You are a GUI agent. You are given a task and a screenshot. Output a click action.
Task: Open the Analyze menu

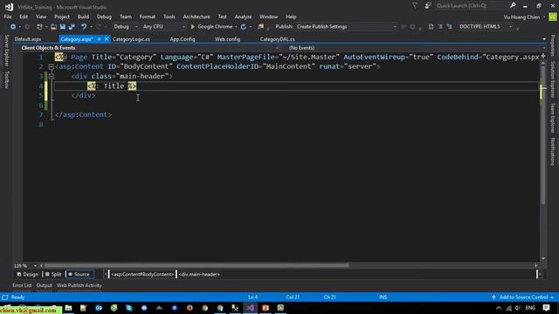(243, 17)
